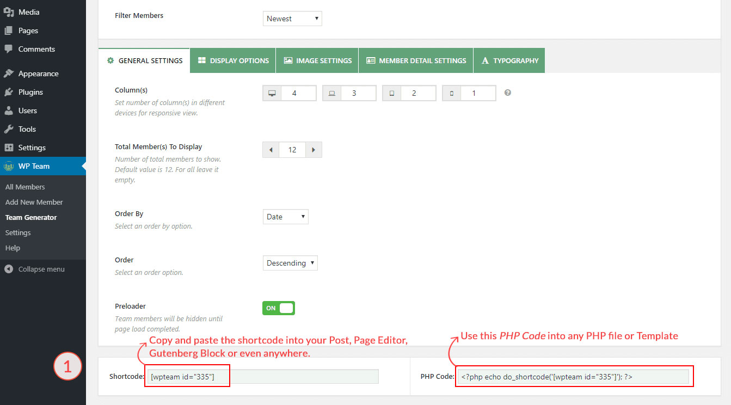Turn off the Preloader switch
The height and width of the screenshot is (405, 731).
coord(279,308)
